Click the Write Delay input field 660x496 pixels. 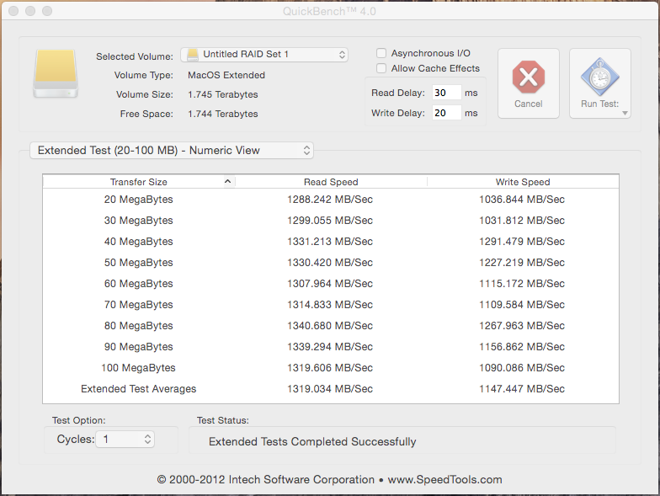[446, 113]
